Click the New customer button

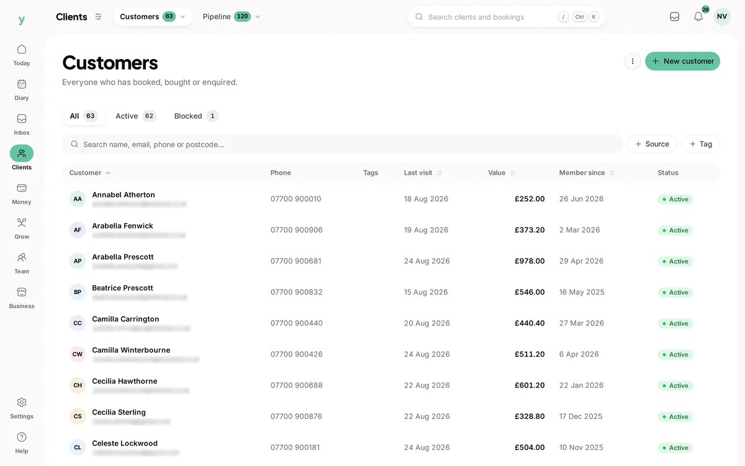point(682,61)
